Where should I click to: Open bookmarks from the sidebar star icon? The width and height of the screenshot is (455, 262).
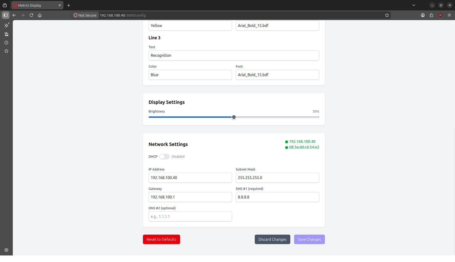click(x=6, y=51)
